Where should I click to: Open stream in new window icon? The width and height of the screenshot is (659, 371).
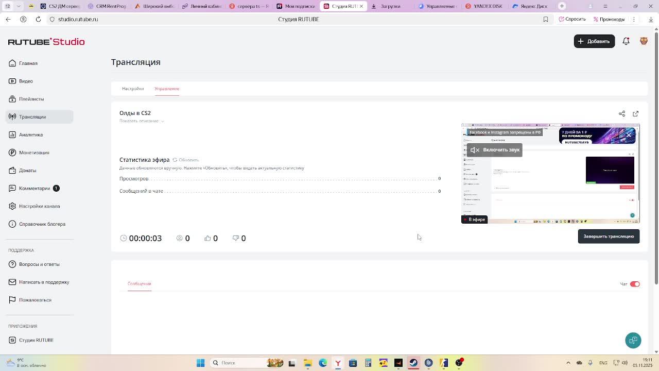[x=636, y=113]
